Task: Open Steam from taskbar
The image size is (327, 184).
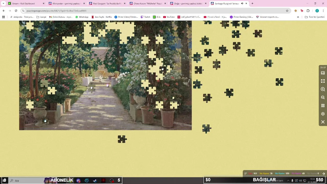Action: pyautogui.click(x=95, y=180)
